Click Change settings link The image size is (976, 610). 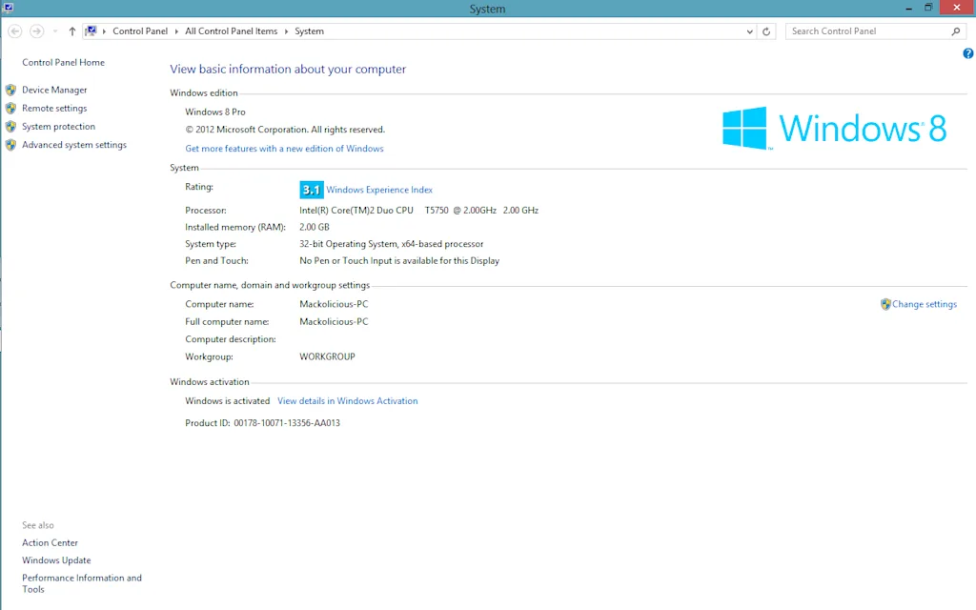tap(925, 304)
